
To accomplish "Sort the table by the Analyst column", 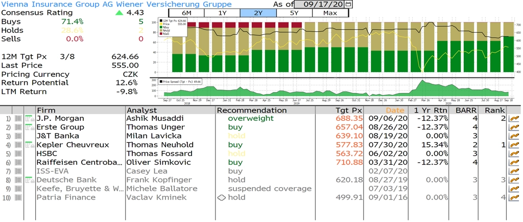I will coord(171,110).
